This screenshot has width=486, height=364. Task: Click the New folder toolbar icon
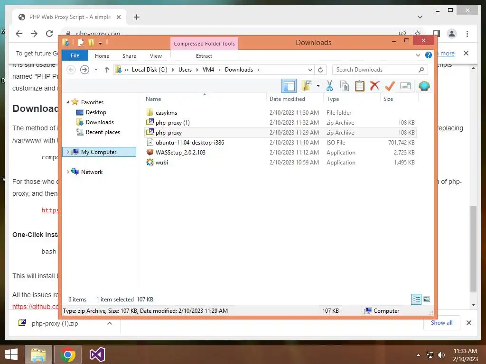307,86
